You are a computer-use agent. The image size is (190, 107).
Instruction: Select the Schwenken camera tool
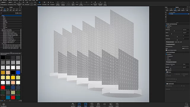pyautogui.click(x=39, y=3)
